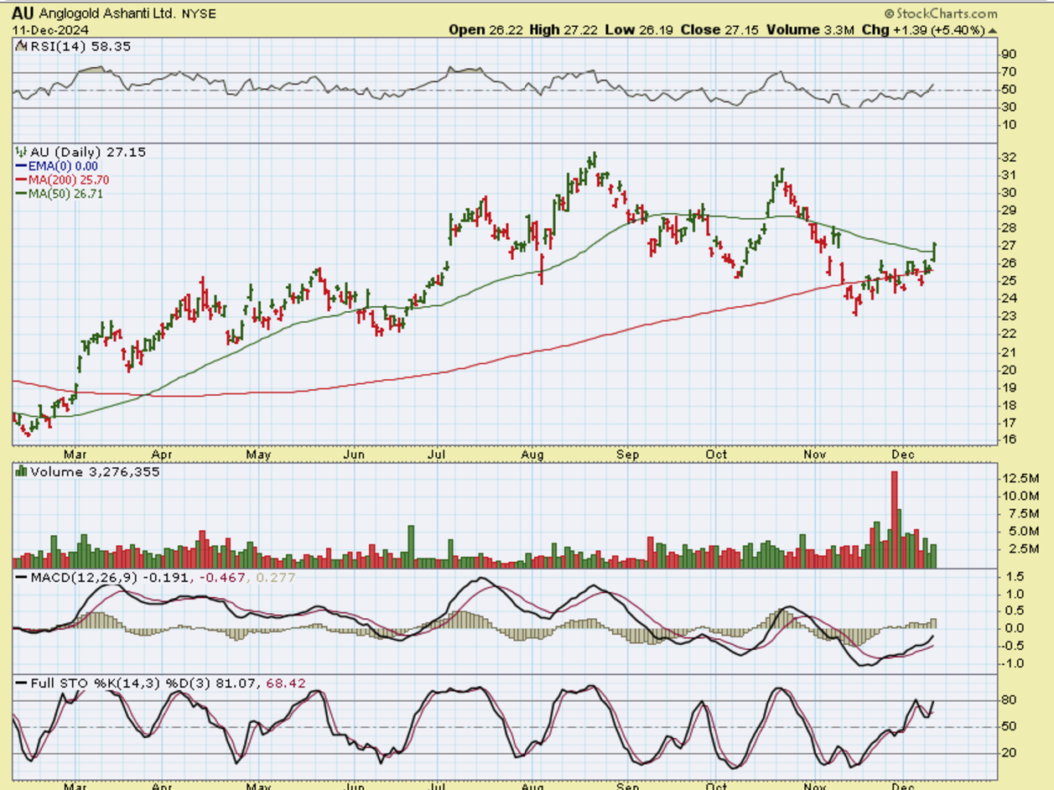Click the High 27.22 value
This screenshot has width=1054, height=790.
pyautogui.click(x=563, y=29)
